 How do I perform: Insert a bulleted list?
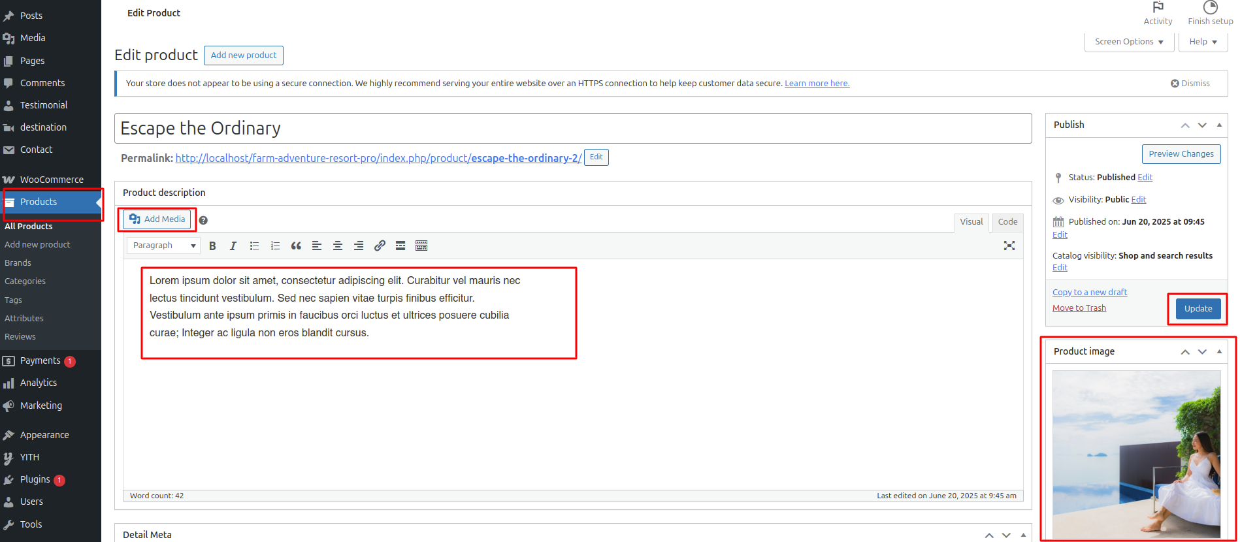(x=254, y=246)
